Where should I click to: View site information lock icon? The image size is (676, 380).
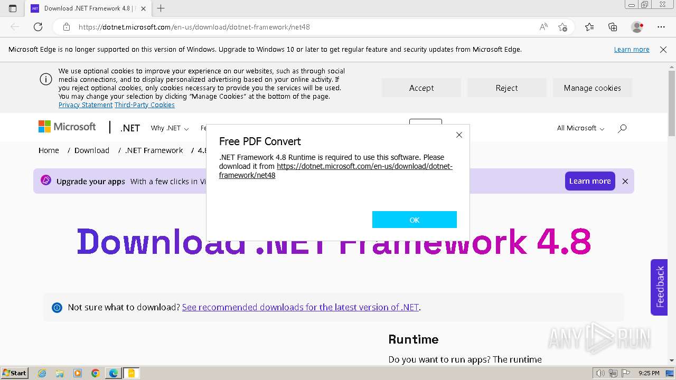pos(66,27)
